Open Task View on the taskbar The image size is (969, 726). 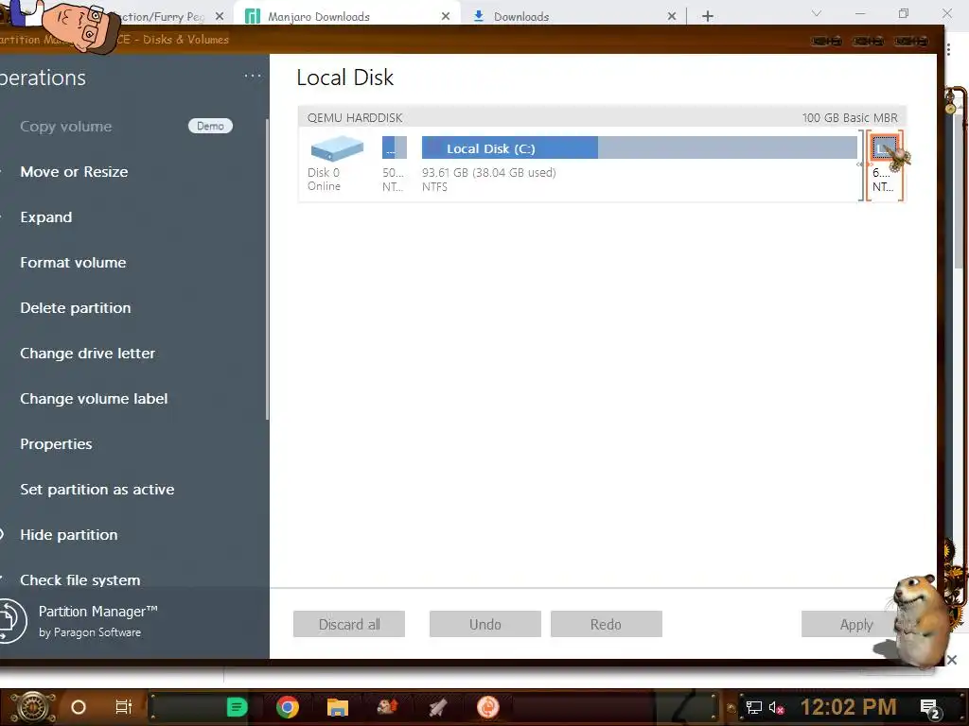[x=124, y=707]
